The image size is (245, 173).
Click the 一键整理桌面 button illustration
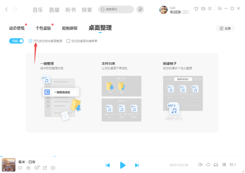click(x=61, y=92)
